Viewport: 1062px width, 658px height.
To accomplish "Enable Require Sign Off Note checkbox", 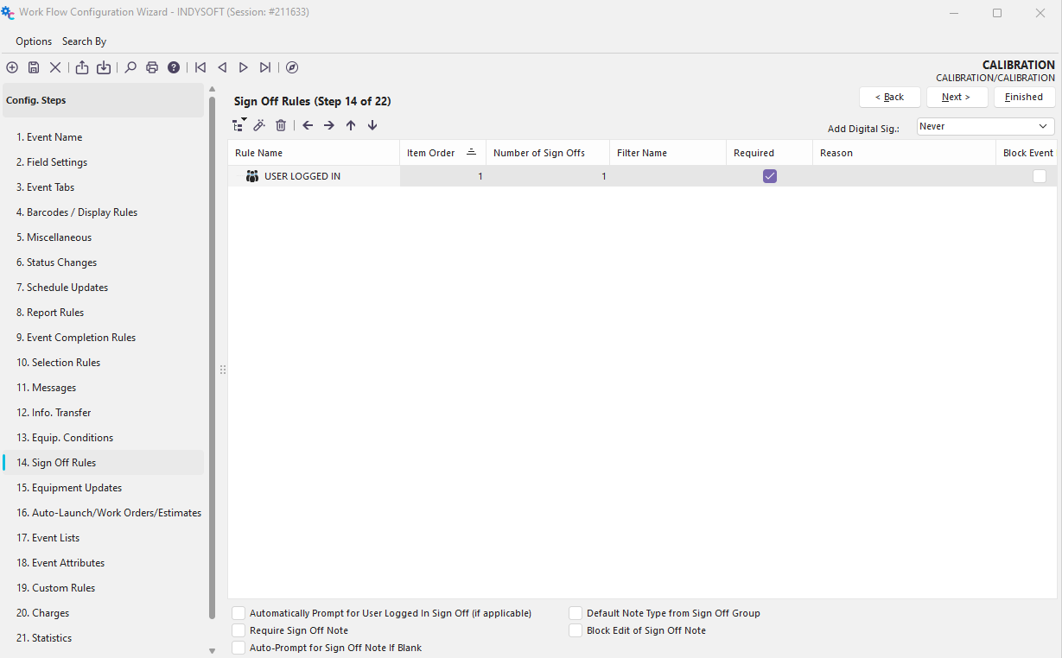I will (x=238, y=630).
